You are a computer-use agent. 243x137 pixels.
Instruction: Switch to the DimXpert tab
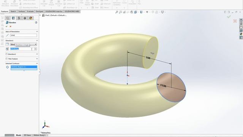point(39,11)
